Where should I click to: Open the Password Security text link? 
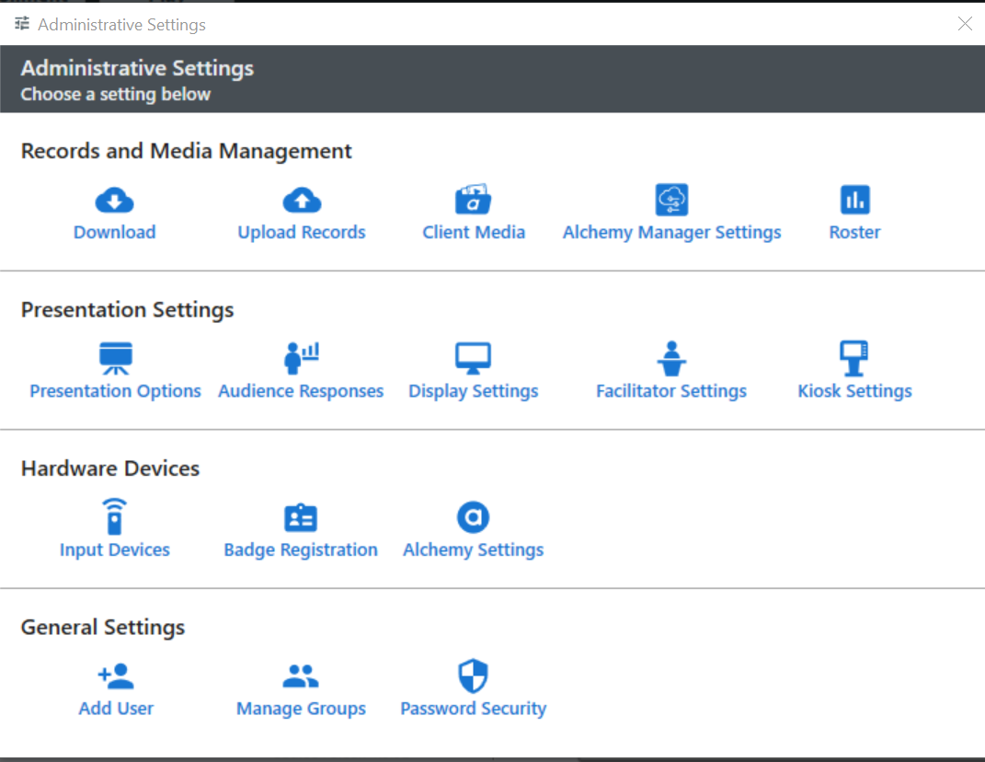pos(474,709)
